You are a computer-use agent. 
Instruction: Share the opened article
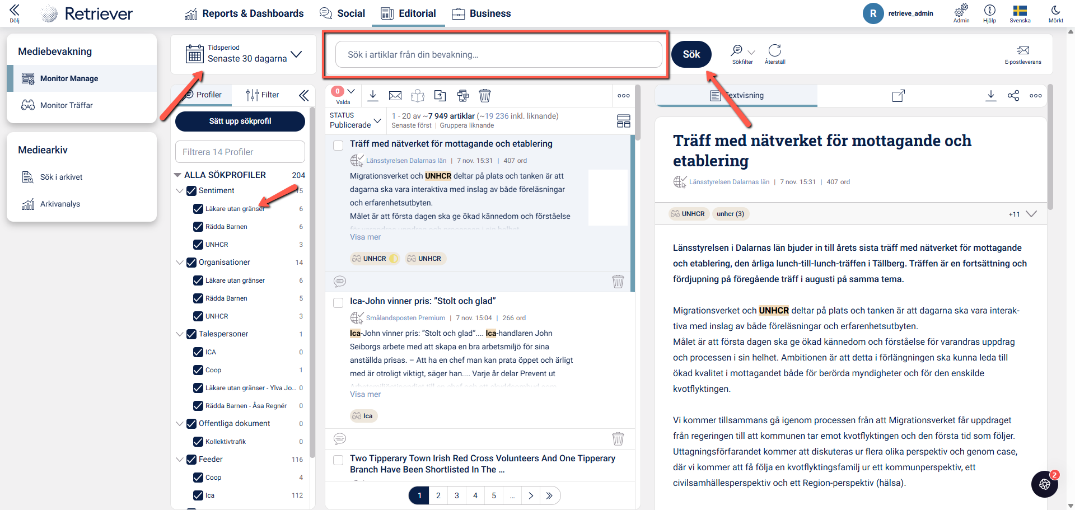click(x=1013, y=96)
